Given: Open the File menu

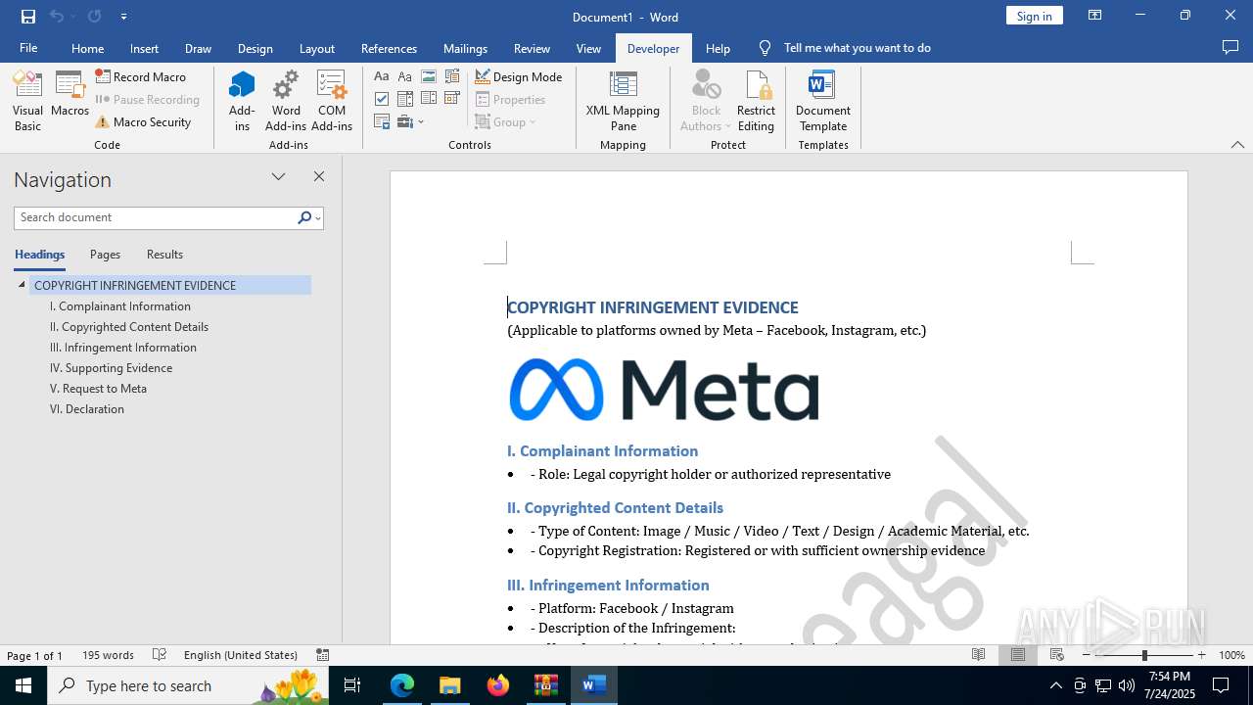Looking at the screenshot, I should tap(28, 48).
